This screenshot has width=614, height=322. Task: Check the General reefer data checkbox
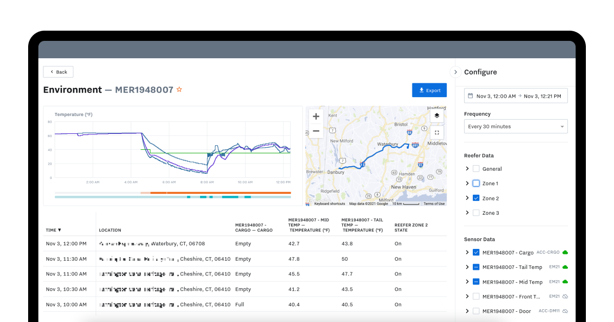(476, 169)
